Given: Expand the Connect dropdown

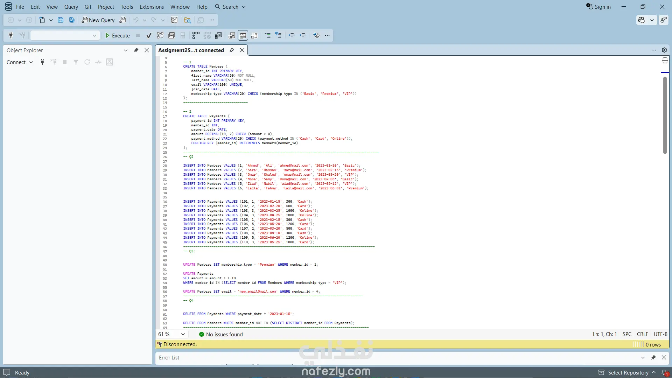Looking at the screenshot, I should click(x=31, y=62).
